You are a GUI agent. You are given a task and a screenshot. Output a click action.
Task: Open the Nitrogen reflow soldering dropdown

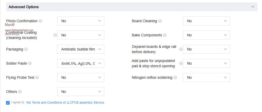click(x=206, y=77)
